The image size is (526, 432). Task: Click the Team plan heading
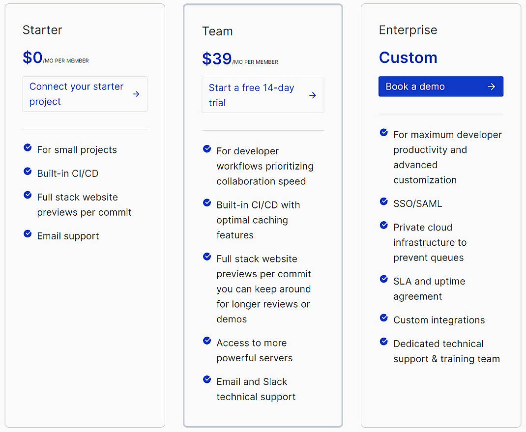coord(217,31)
